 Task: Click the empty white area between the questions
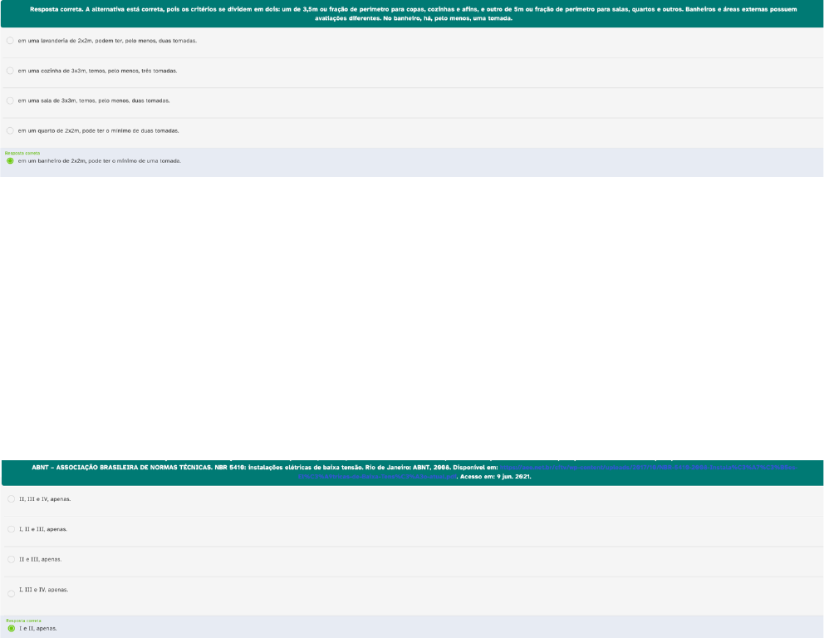click(412, 316)
